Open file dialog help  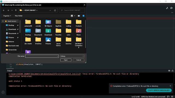(x=83, y=16)
